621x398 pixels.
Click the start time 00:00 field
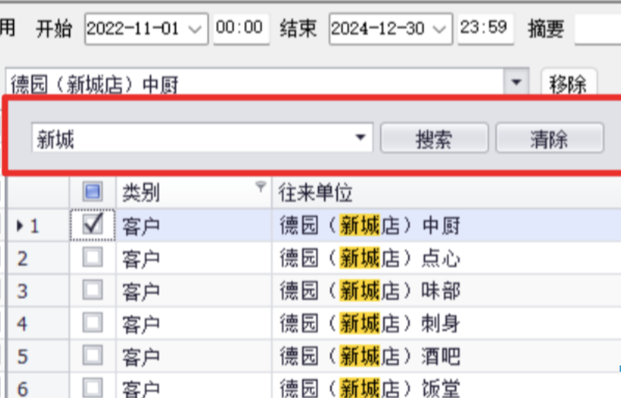241,28
